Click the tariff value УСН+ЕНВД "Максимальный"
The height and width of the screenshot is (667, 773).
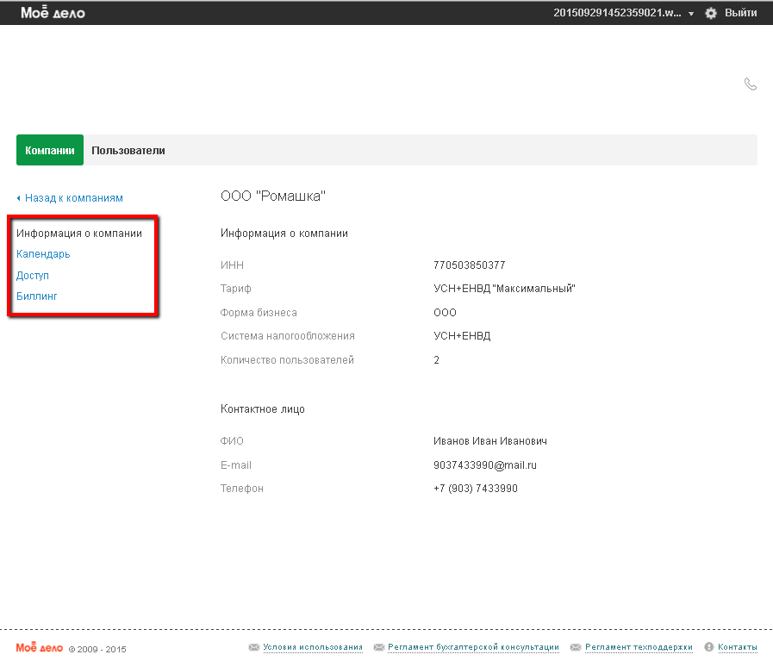click(x=504, y=289)
